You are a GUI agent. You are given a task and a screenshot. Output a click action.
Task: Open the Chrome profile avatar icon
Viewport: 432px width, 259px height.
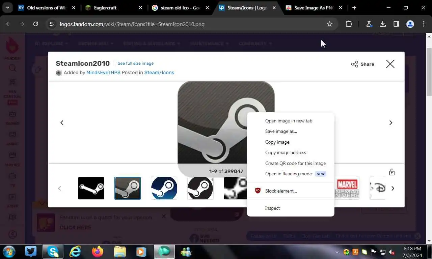click(410, 24)
